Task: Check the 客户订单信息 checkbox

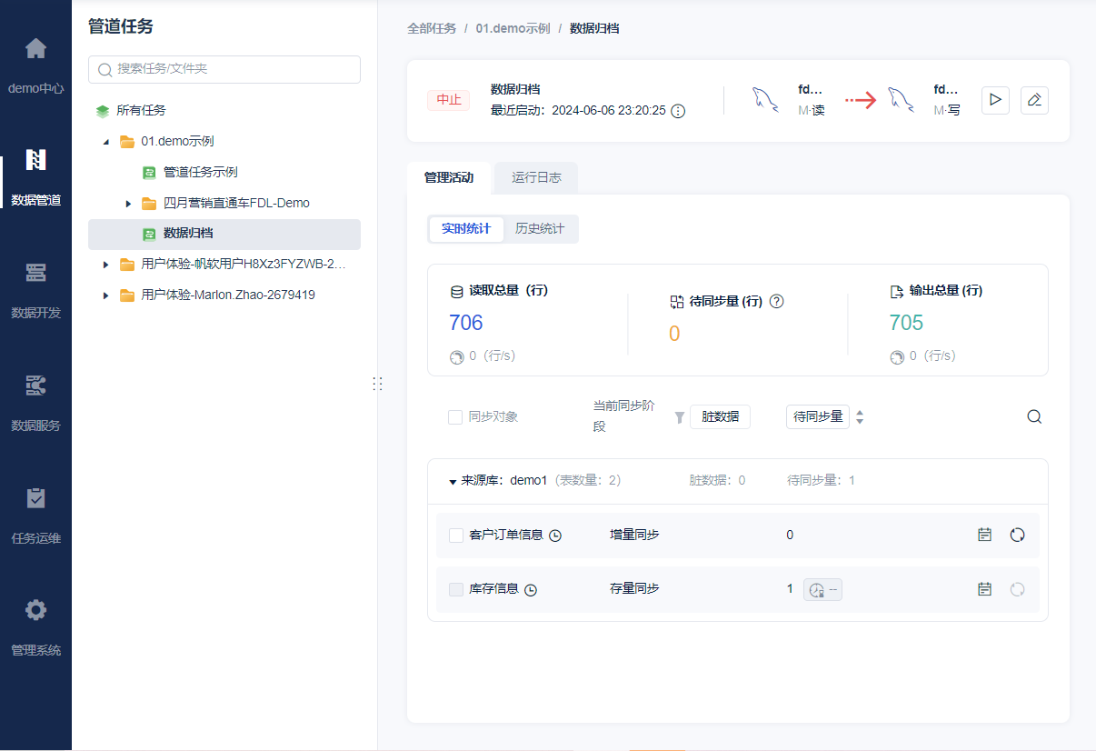Action: pos(456,536)
